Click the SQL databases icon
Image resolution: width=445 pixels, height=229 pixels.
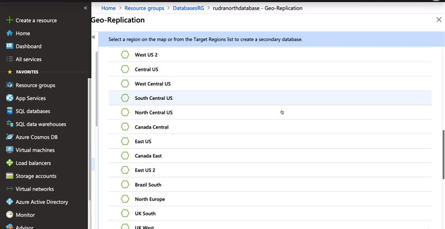10,111
